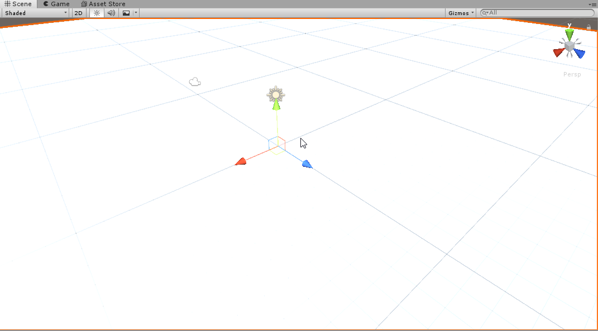
Task: Click the green Y axis cone on orientation gizmo
Action: tap(570, 35)
